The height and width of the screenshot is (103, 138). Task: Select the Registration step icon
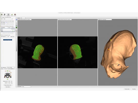(8, 14)
